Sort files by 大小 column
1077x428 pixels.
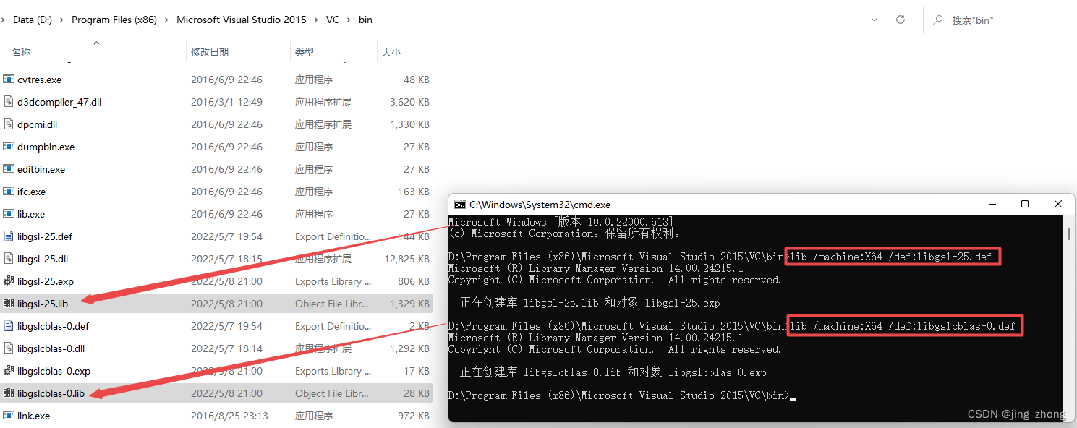[x=391, y=52]
